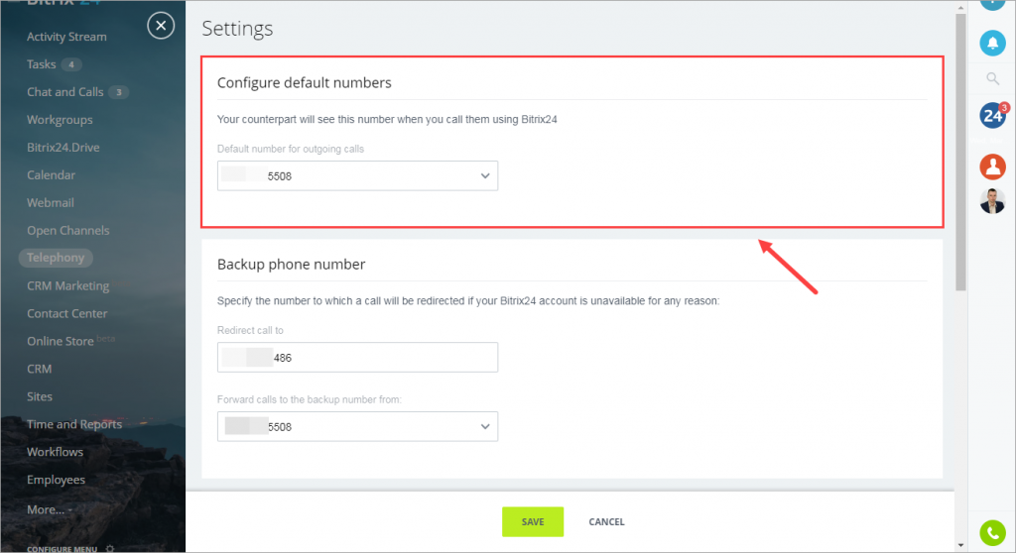Save the telephony settings
The image size is (1016, 553).
533,521
